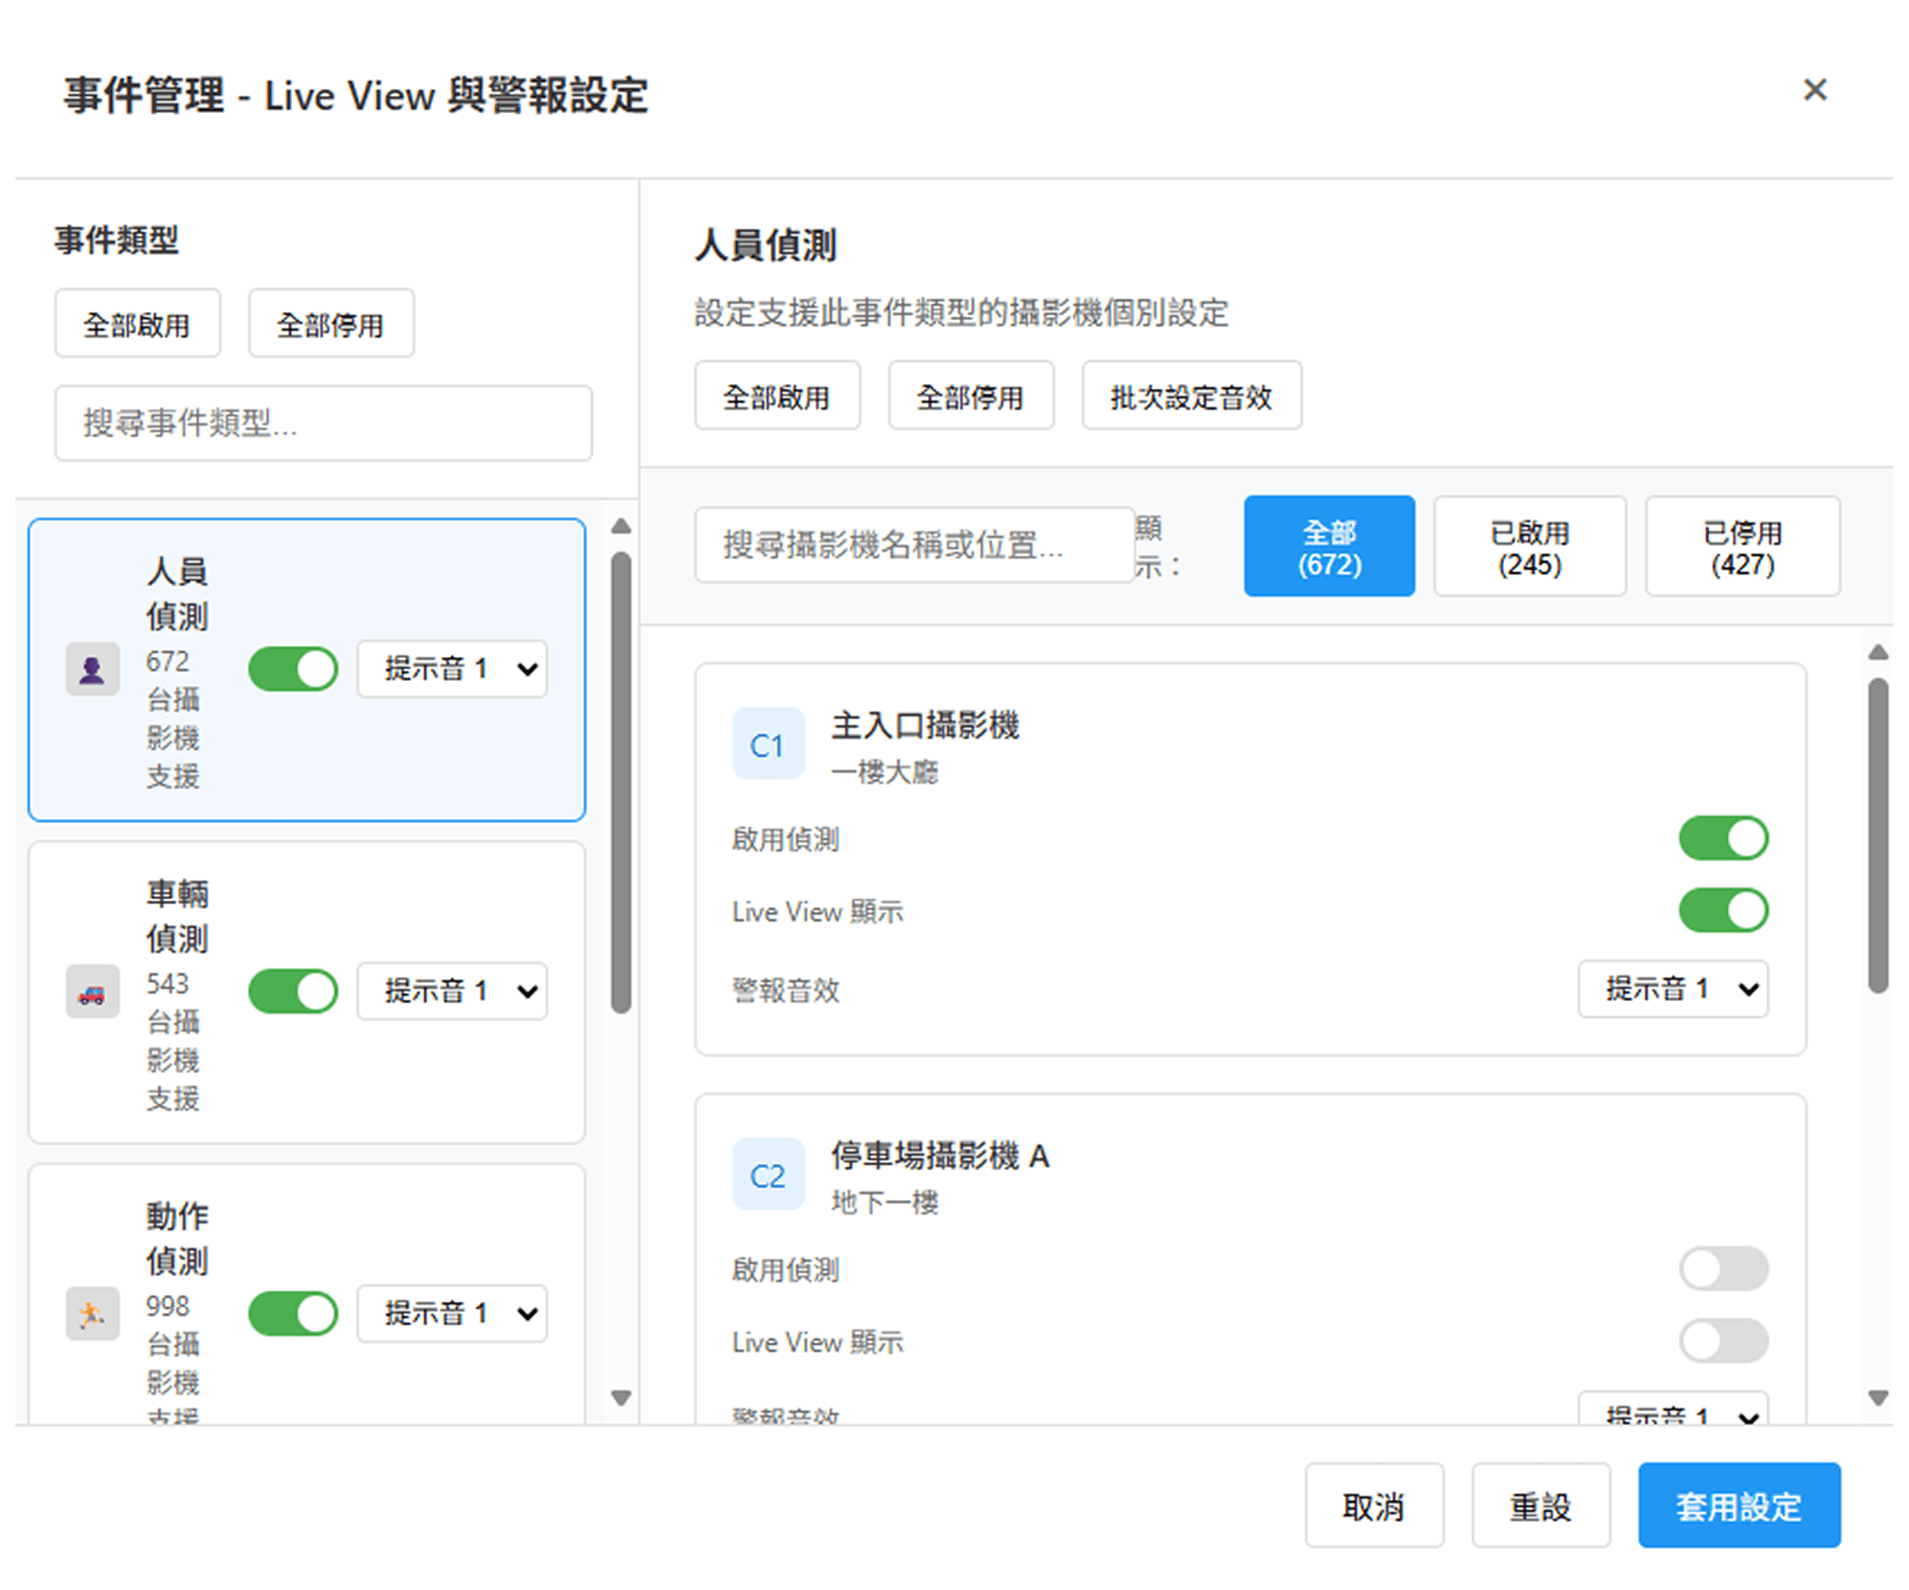
Task: Open 主入口攝影機 警報音效 dropdown
Action: point(1672,988)
